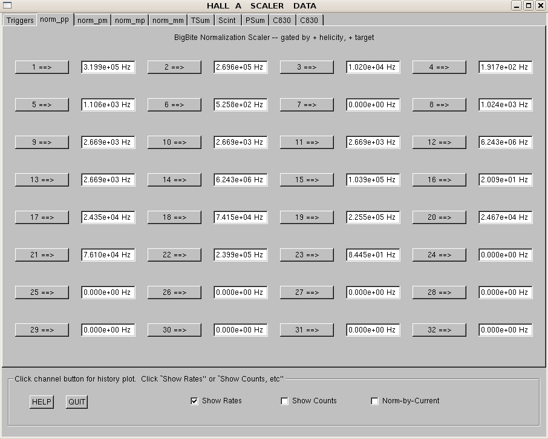Click the channel 17 ==> button
The height and width of the screenshot is (439, 548).
pyautogui.click(x=42, y=217)
